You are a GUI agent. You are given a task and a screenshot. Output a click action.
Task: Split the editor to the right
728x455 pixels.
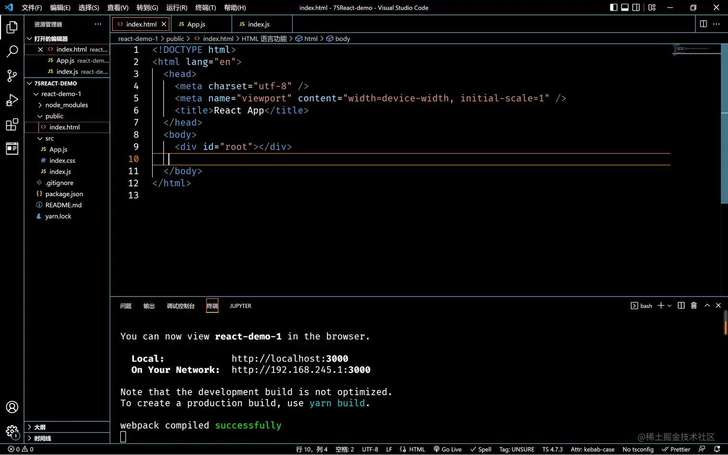703,24
